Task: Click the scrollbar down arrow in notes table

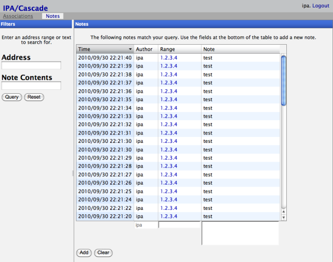Action: coord(284,217)
